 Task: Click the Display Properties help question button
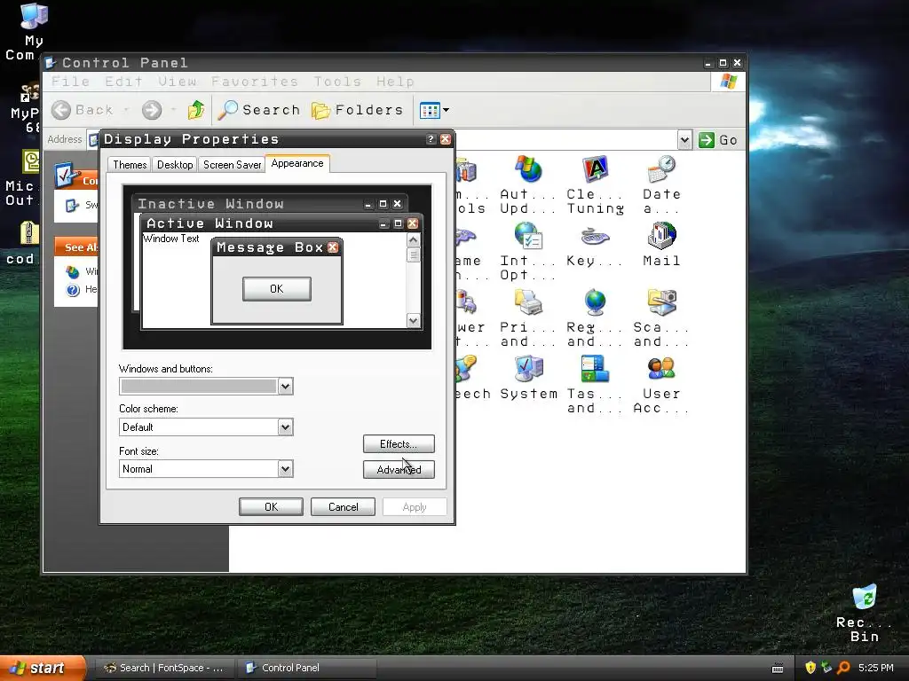coord(431,139)
